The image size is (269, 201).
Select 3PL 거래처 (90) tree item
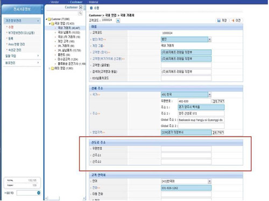point(66,46)
